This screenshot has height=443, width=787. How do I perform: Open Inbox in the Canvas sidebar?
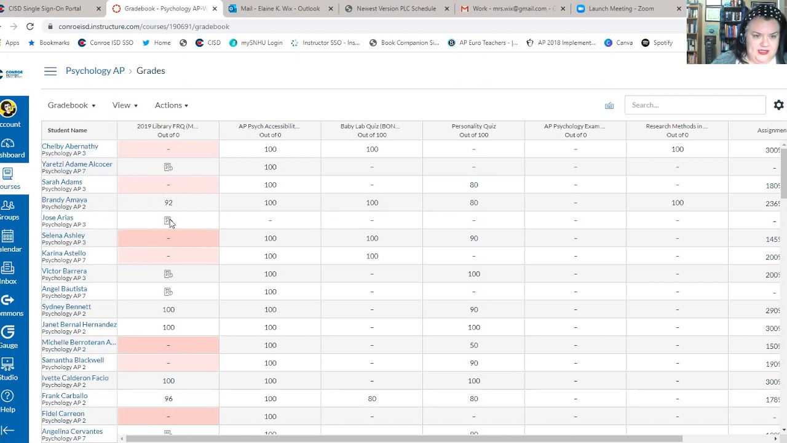[8, 273]
